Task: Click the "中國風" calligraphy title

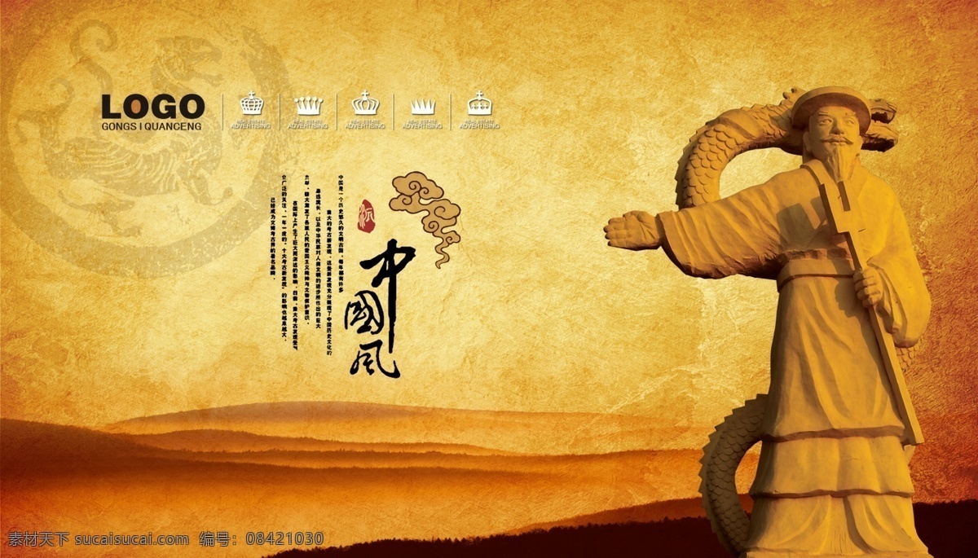Action: (x=380, y=308)
